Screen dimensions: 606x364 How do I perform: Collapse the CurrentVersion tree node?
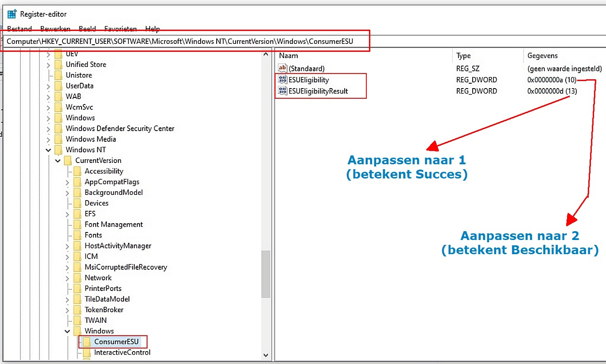58,161
